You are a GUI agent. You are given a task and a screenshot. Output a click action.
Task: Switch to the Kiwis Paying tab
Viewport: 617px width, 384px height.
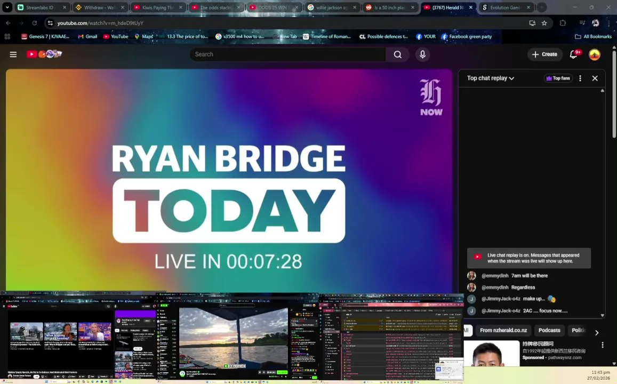157,7
